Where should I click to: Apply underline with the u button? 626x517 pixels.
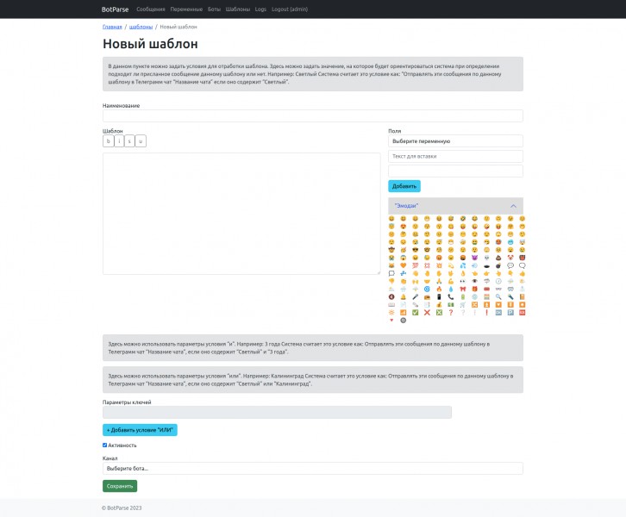click(141, 141)
